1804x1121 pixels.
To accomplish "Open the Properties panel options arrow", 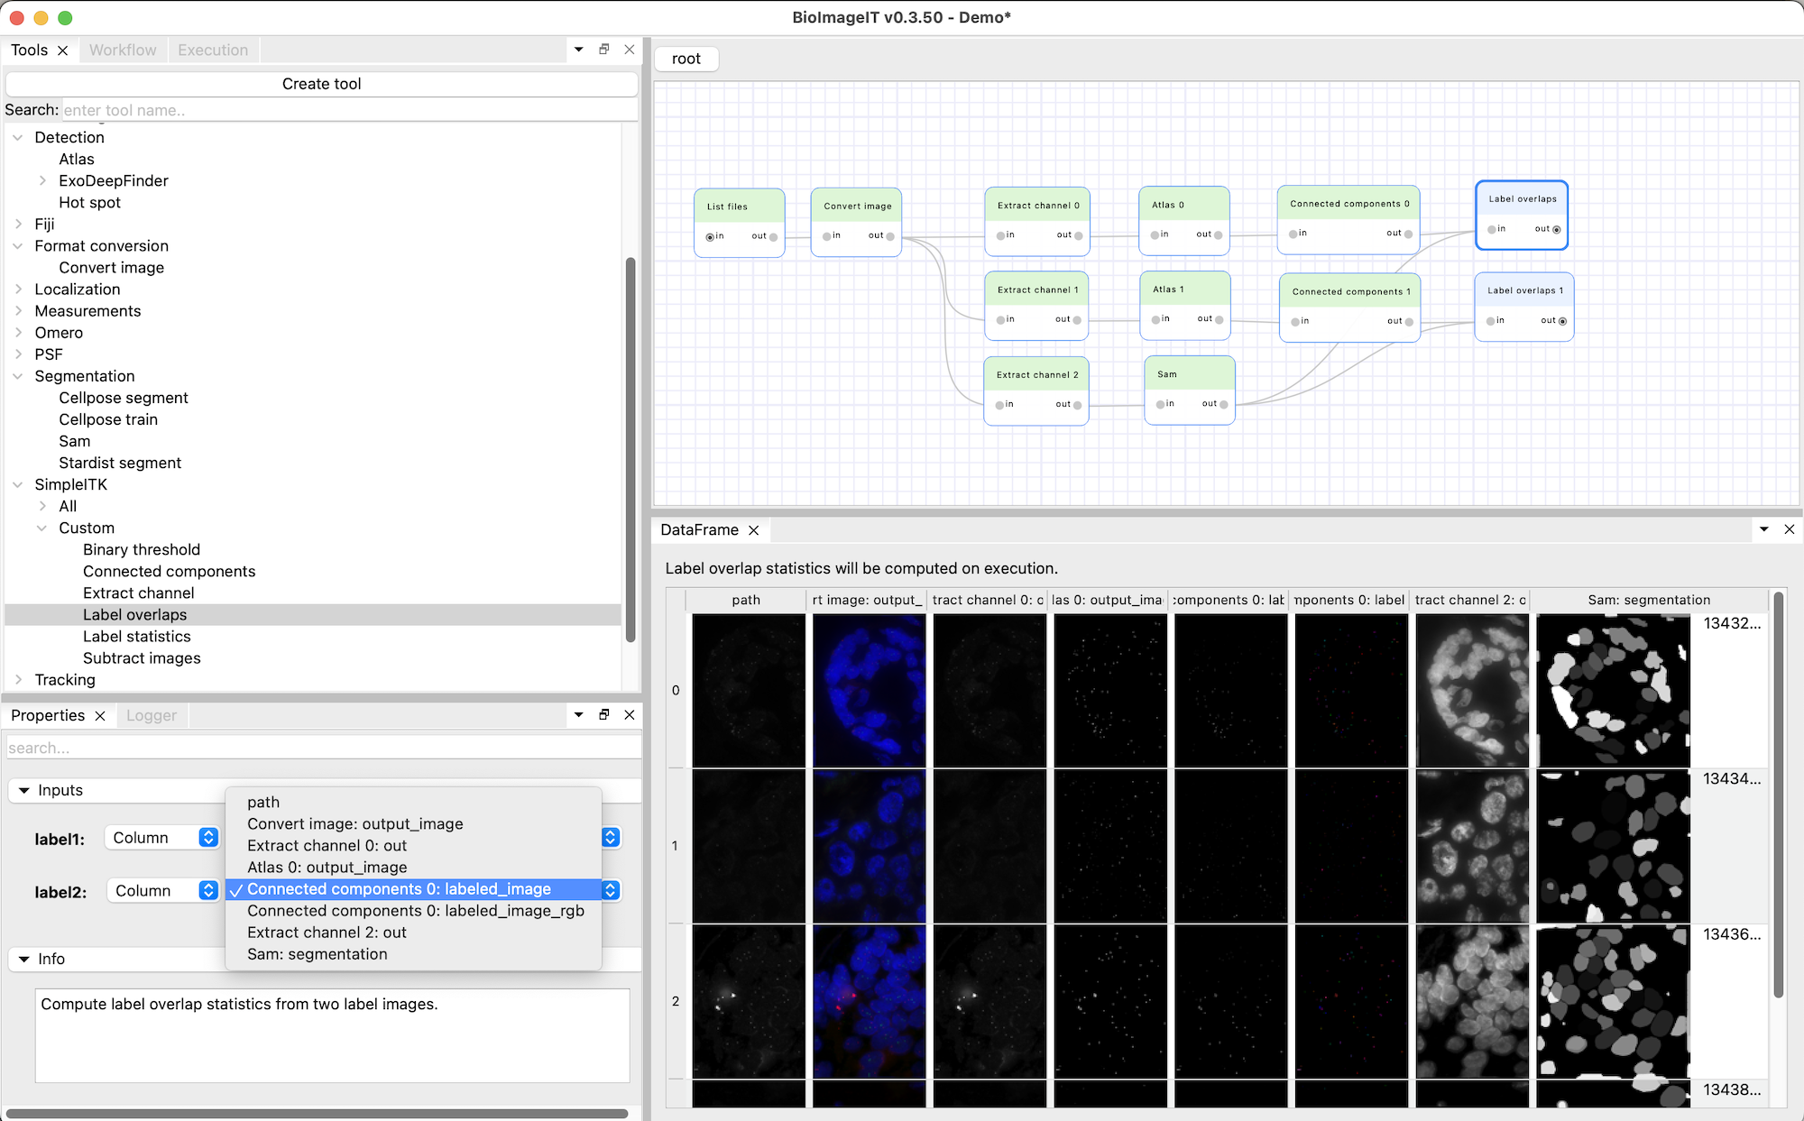I will pyautogui.click(x=579, y=714).
